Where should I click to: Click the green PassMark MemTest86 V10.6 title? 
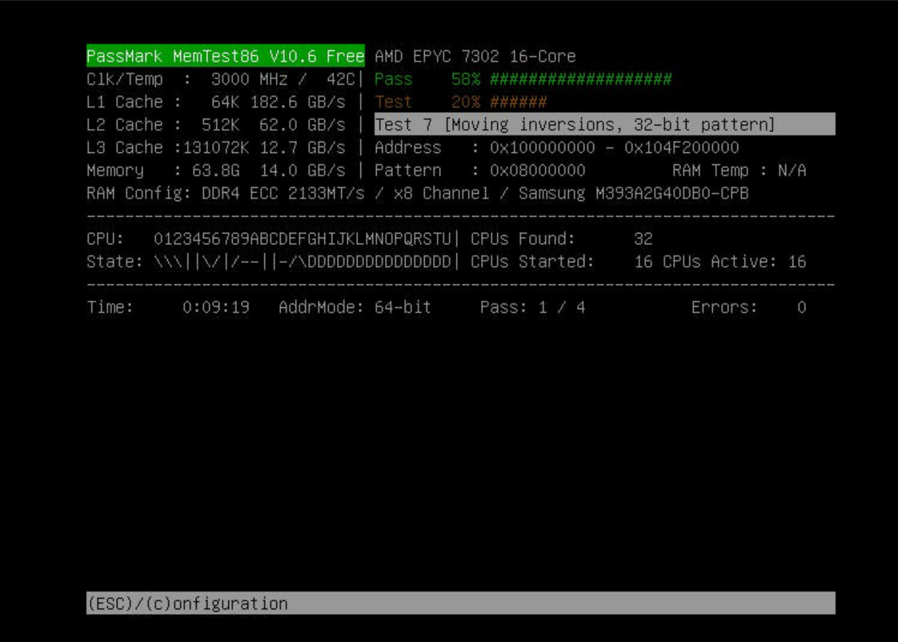225,56
